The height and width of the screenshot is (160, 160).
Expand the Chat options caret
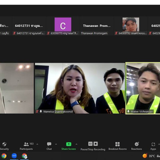pos(56,144)
